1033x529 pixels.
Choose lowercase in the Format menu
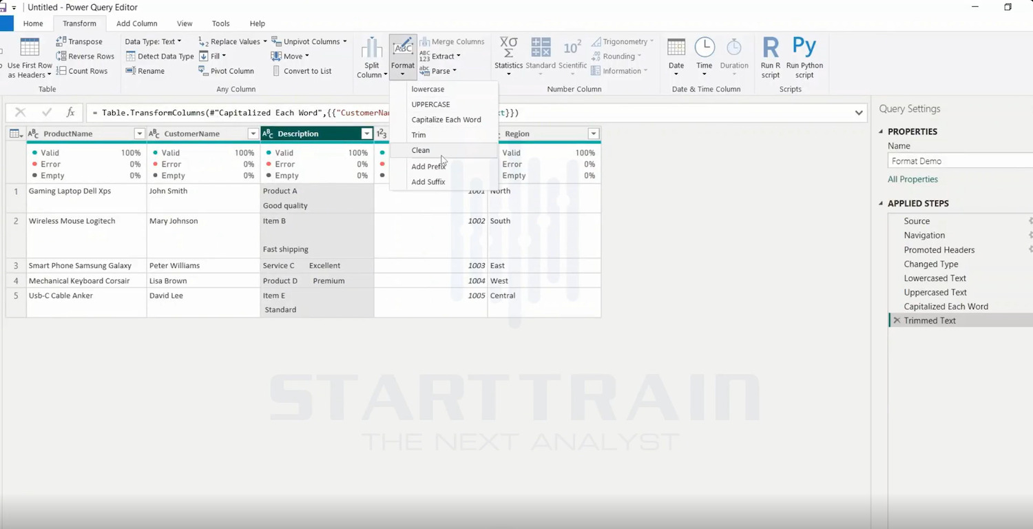[x=444, y=89]
